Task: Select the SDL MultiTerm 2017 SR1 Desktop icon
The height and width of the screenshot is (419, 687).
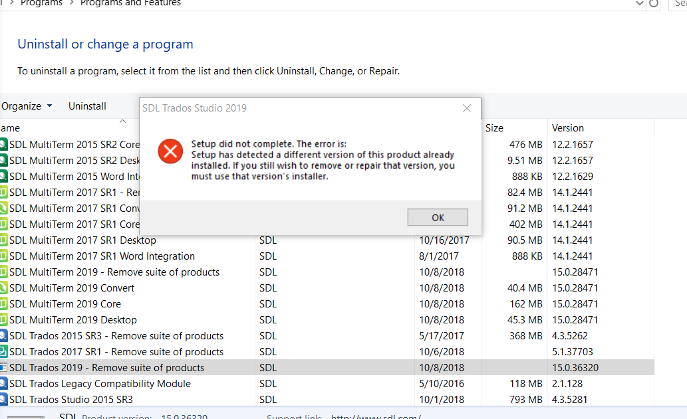Action: [x=3, y=240]
